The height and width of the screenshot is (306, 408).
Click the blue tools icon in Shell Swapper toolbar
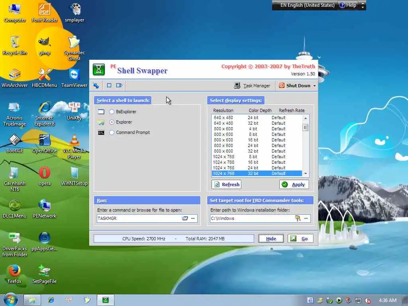(96, 85)
